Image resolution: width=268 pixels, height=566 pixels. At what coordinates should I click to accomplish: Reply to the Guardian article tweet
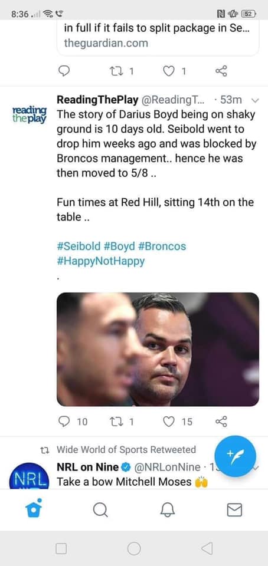[64, 71]
